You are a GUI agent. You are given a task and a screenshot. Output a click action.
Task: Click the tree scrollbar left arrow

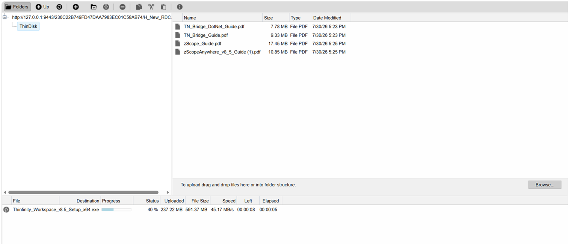pyautogui.click(x=5, y=192)
